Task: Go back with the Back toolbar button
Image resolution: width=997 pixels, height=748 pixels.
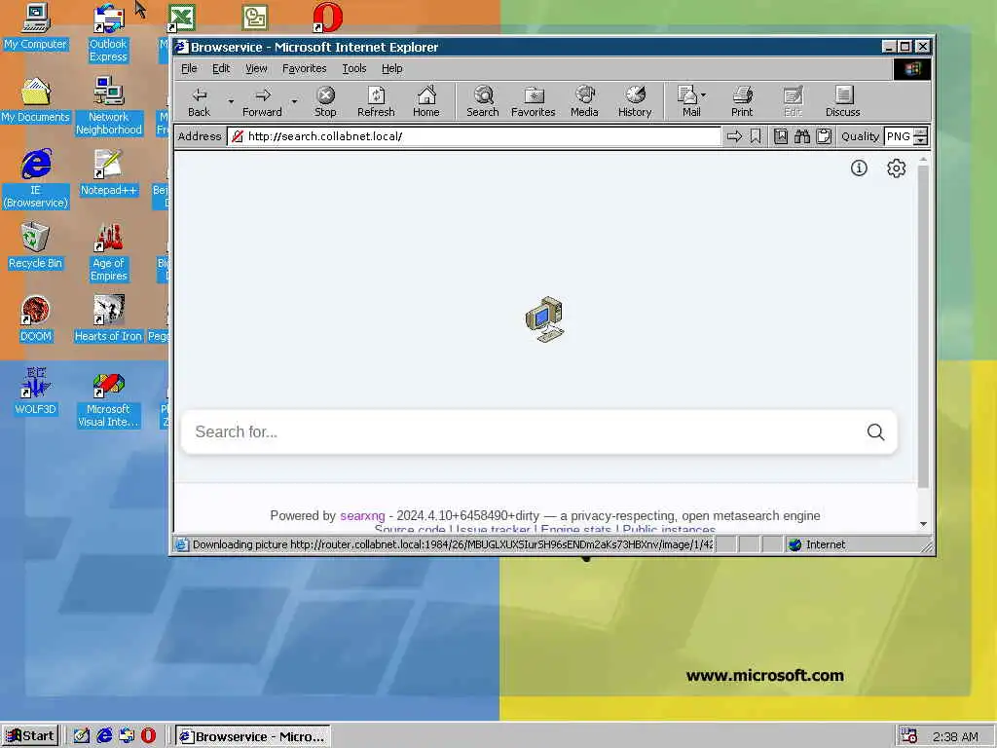Action: (x=199, y=101)
